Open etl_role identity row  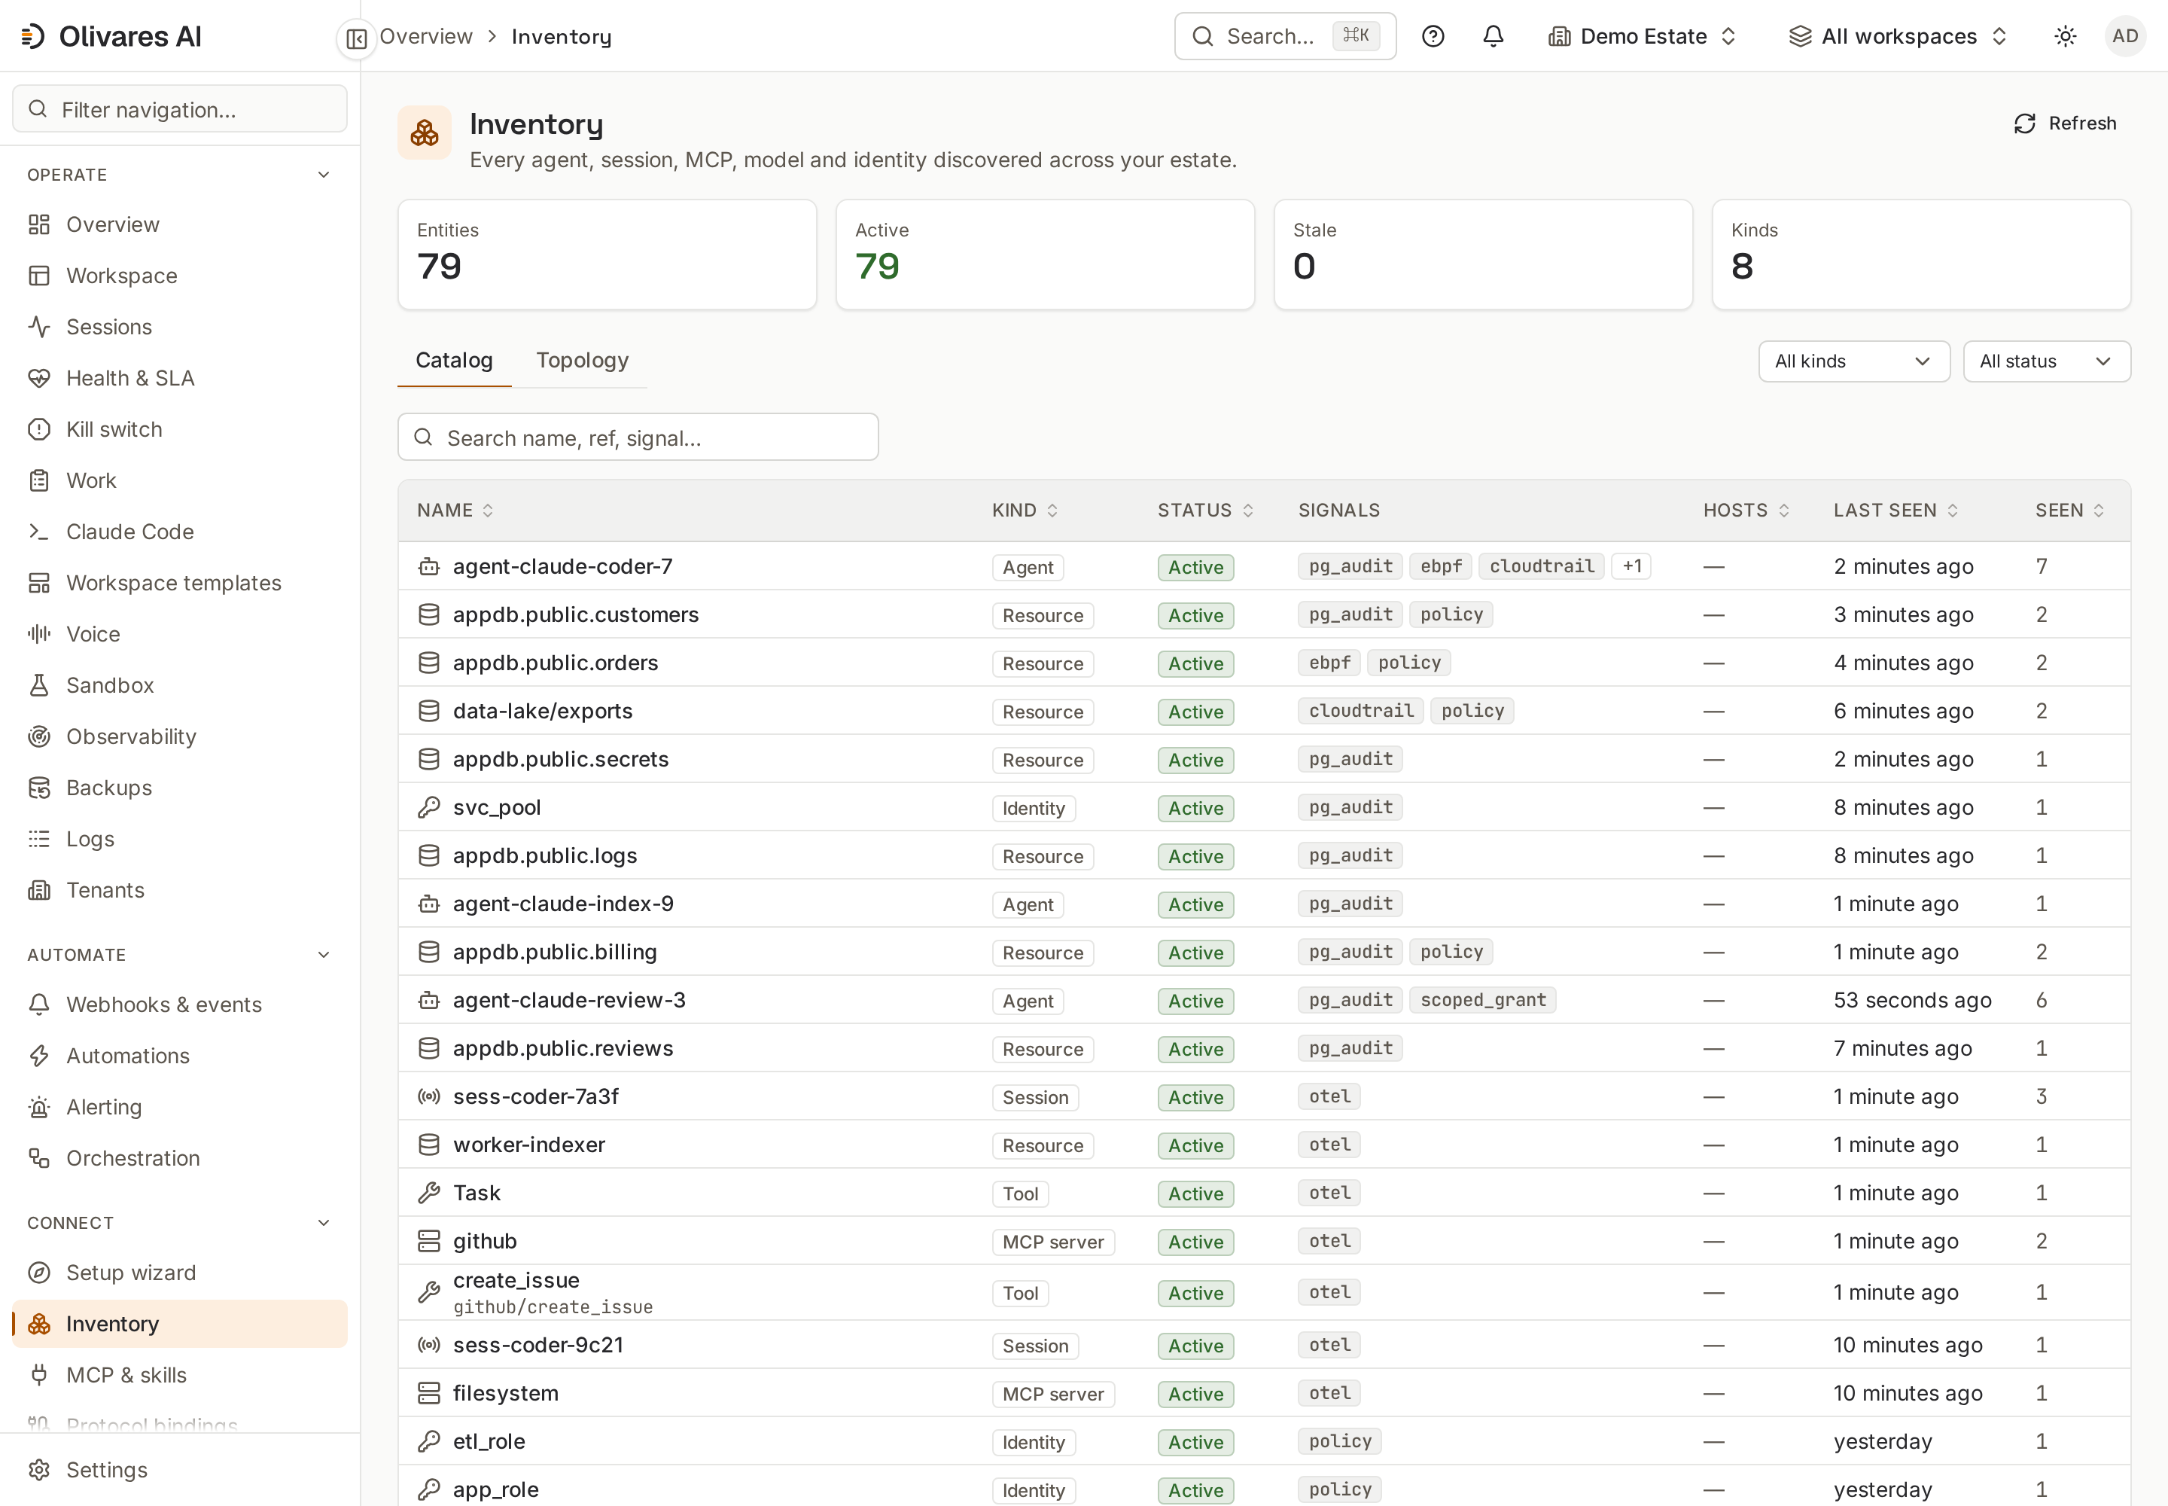click(x=1264, y=1442)
